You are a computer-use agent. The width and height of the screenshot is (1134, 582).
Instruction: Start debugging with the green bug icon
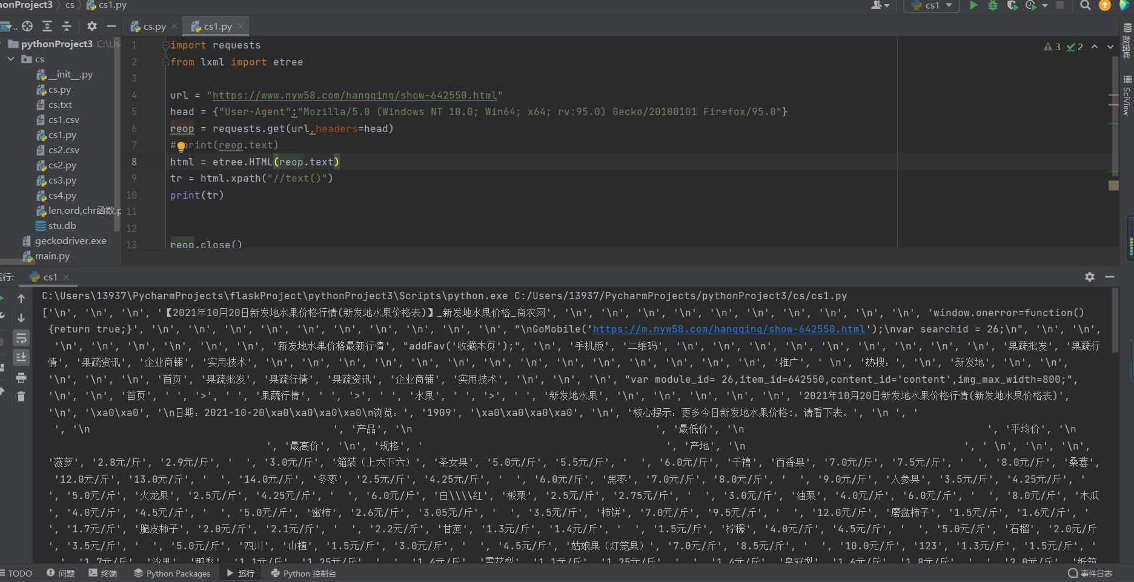(992, 5)
